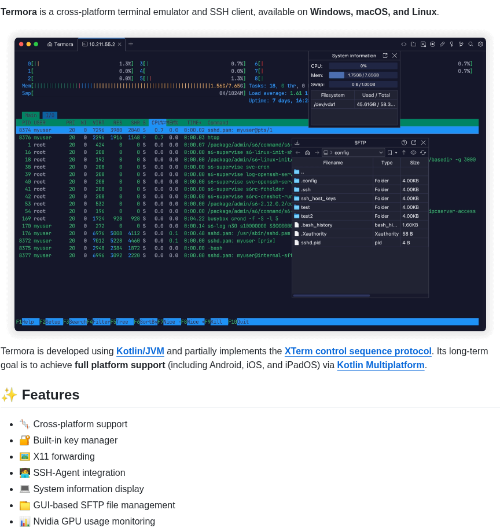Click the magnifier search icon in Termora toolbar
This screenshot has height=528, width=500.
coord(470,44)
